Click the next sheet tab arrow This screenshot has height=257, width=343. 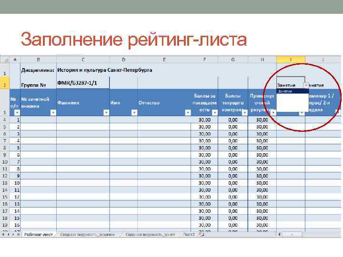point(13,235)
